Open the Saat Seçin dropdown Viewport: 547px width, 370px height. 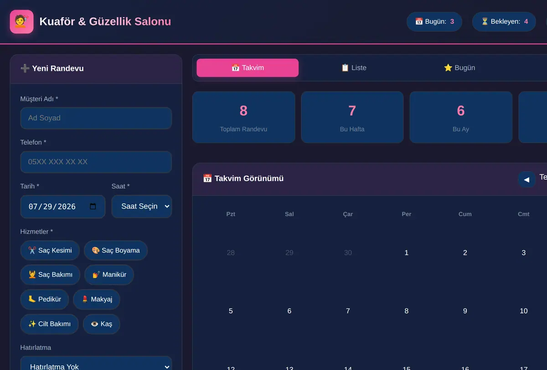tap(142, 207)
